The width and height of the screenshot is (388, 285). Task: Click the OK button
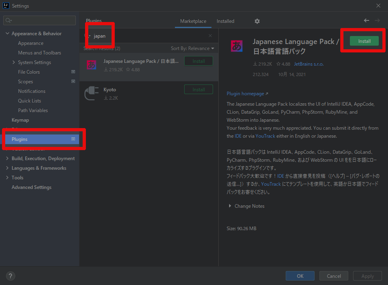click(x=300, y=276)
